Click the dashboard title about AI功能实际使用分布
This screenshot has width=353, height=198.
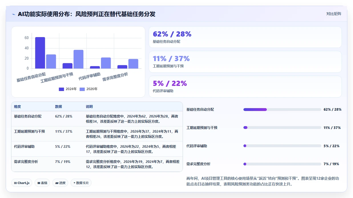86,14
